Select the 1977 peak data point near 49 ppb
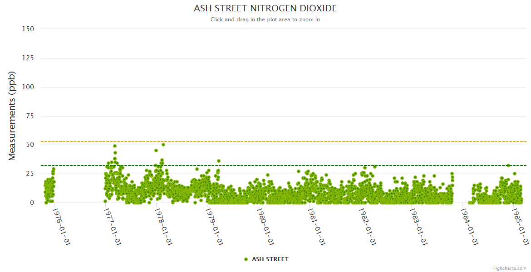The image size is (531, 272). pos(115,146)
